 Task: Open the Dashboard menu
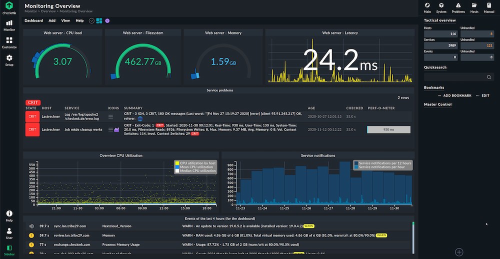pyautogui.click(x=33, y=20)
